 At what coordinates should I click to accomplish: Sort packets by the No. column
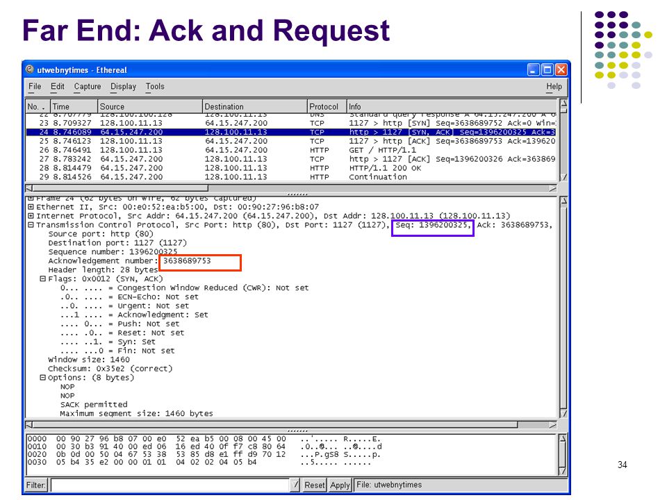(38, 106)
